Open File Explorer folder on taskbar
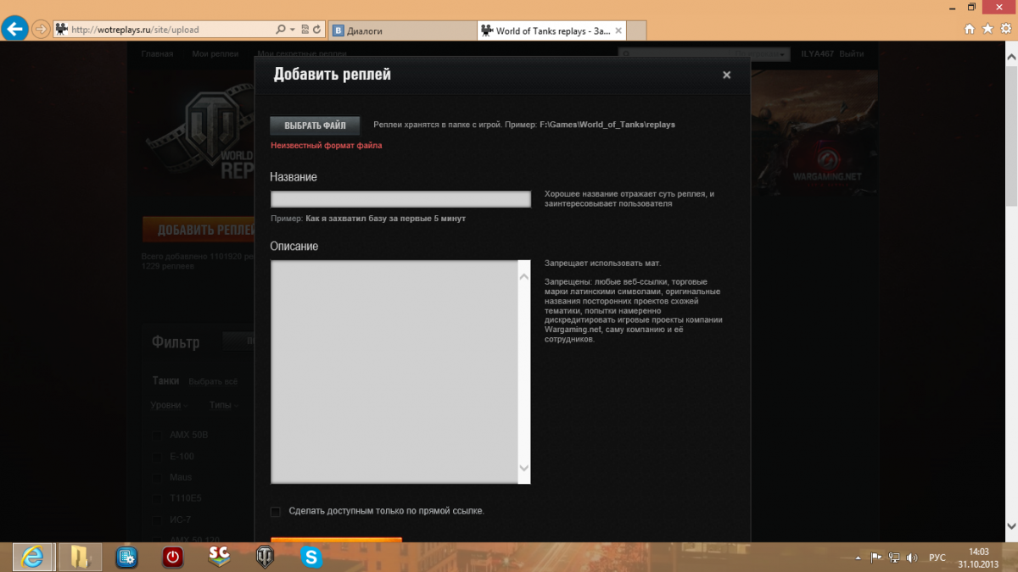Viewport: 1018px width, 572px height. [x=80, y=557]
